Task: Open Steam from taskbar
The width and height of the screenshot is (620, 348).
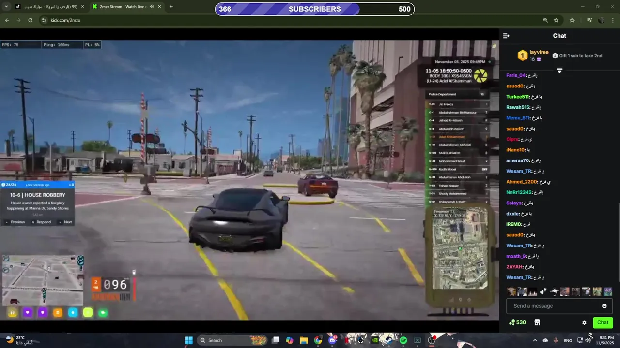Action: coord(389,340)
